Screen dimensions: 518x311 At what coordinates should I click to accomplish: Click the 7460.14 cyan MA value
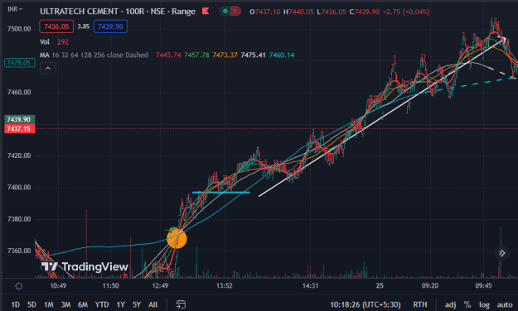click(282, 55)
